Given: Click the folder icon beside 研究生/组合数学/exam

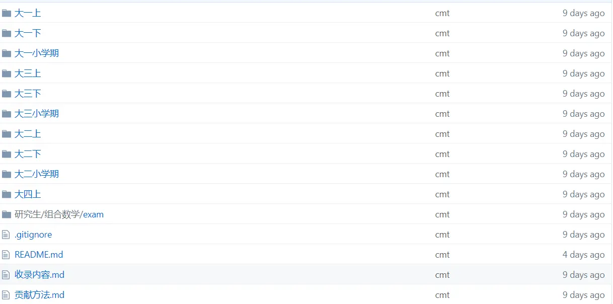Looking at the screenshot, I should tap(7, 214).
